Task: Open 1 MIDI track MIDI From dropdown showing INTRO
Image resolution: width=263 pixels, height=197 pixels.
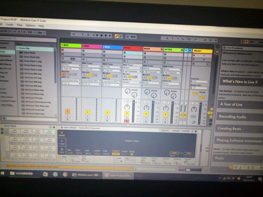Action: (71, 65)
